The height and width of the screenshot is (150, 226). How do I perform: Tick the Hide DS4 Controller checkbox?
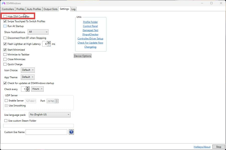tap(5, 17)
